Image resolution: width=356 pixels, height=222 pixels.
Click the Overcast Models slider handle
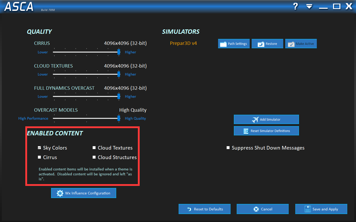coord(119,118)
